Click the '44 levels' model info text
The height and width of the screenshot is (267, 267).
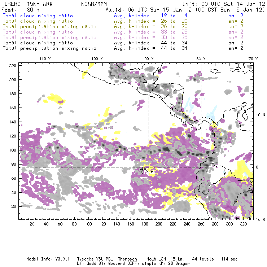[x=204, y=259]
